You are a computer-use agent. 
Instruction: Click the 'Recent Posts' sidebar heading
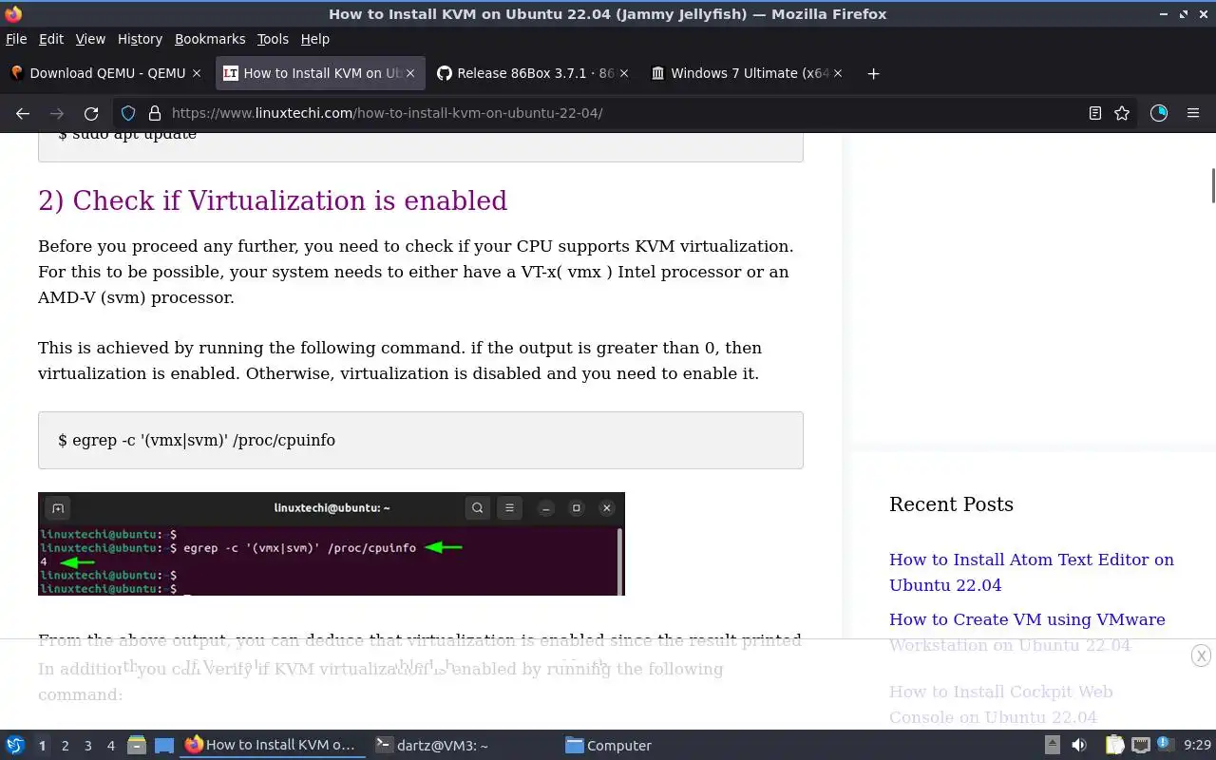tap(951, 504)
